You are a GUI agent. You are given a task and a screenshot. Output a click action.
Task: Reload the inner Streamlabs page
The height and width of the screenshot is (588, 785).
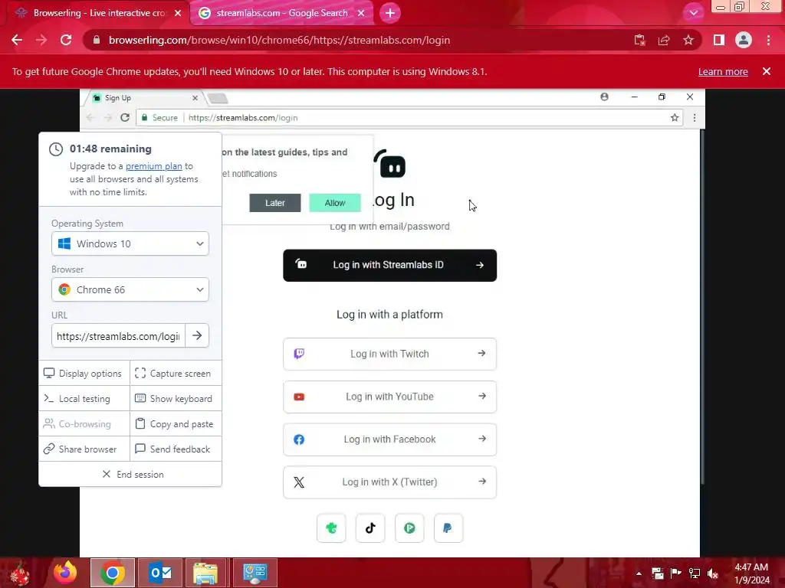coord(125,117)
